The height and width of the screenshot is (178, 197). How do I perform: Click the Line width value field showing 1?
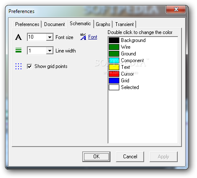click(x=37, y=50)
